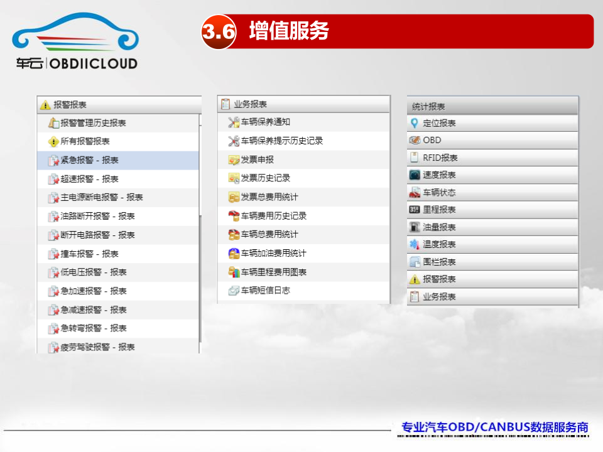Click the car icon beside 车辆状态
Viewport: 603px width, 452px height.
(x=415, y=192)
